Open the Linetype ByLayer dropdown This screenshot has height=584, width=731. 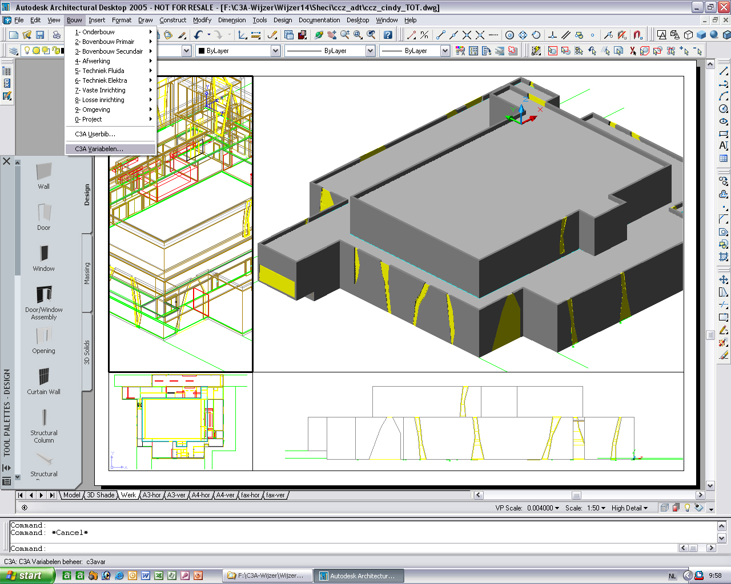pyautogui.click(x=370, y=51)
